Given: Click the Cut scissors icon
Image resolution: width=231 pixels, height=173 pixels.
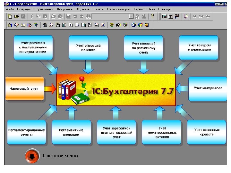Looking at the screenshot, I should (32, 16).
